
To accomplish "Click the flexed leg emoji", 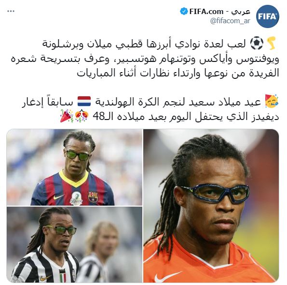I will [272, 43].
